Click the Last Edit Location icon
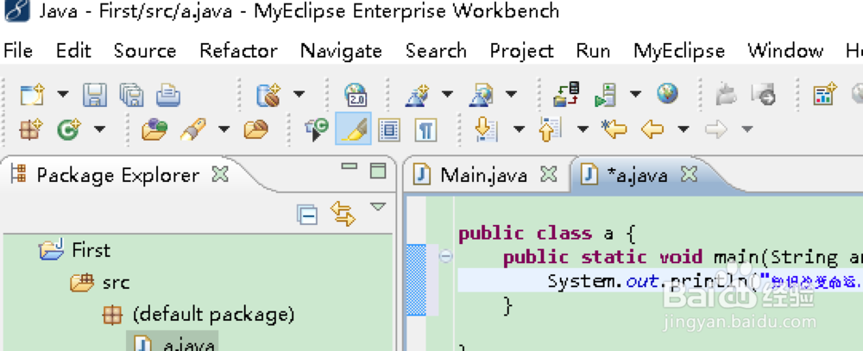 click(614, 129)
